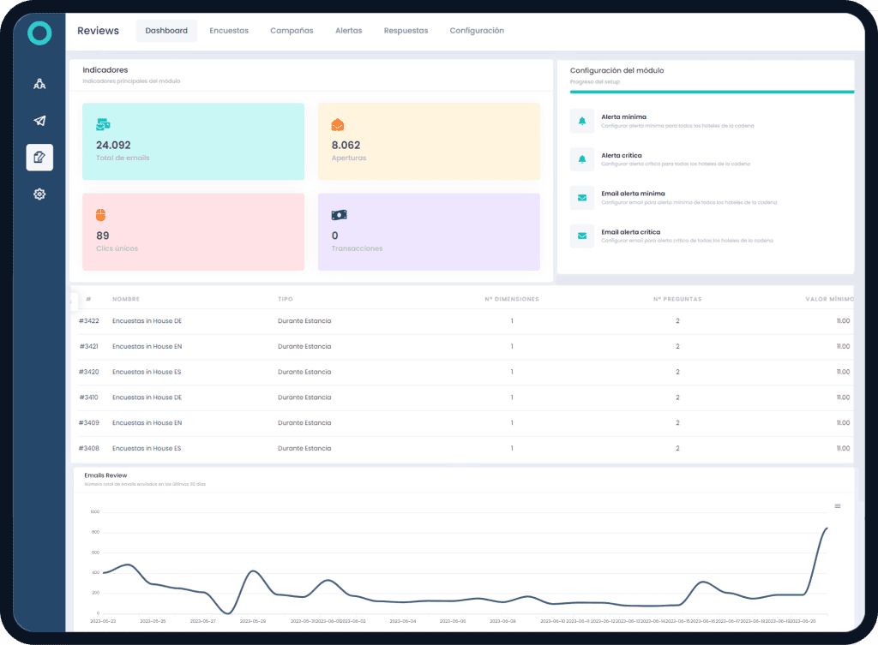Open the Campañas tab

[x=292, y=31]
